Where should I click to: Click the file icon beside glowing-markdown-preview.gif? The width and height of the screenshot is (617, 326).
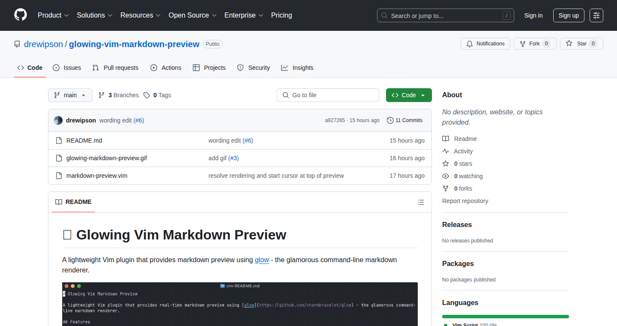pos(59,158)
